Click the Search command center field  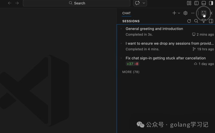coord(76,3)
